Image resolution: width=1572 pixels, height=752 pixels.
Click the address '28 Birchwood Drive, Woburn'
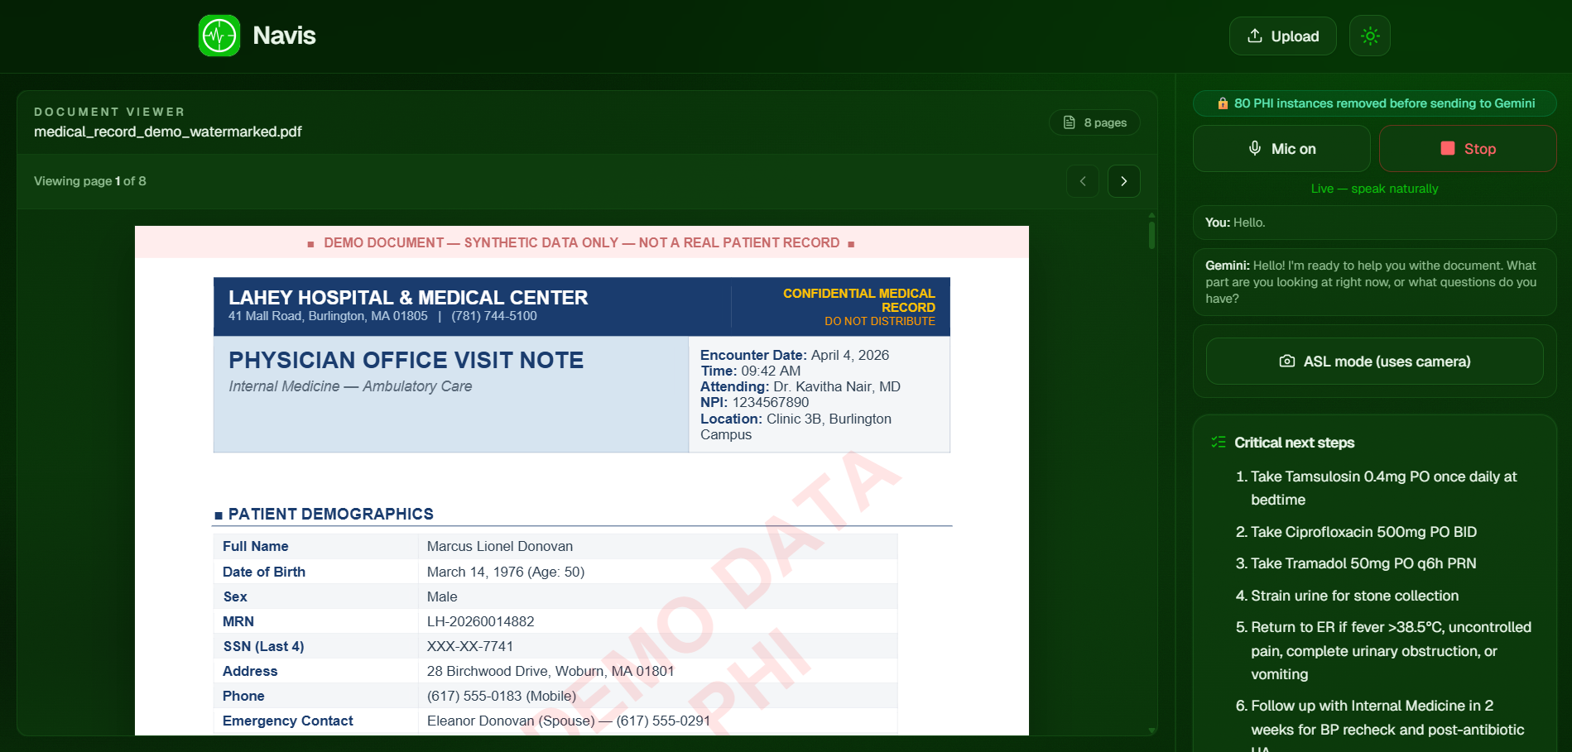tap(550, 671)
